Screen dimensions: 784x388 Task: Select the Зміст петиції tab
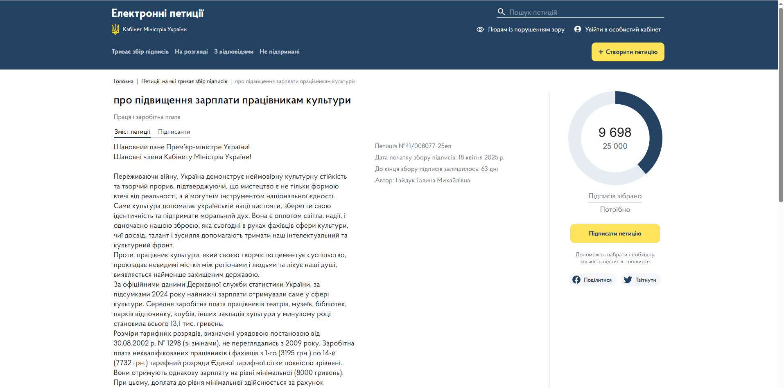[x=132, y=132]
